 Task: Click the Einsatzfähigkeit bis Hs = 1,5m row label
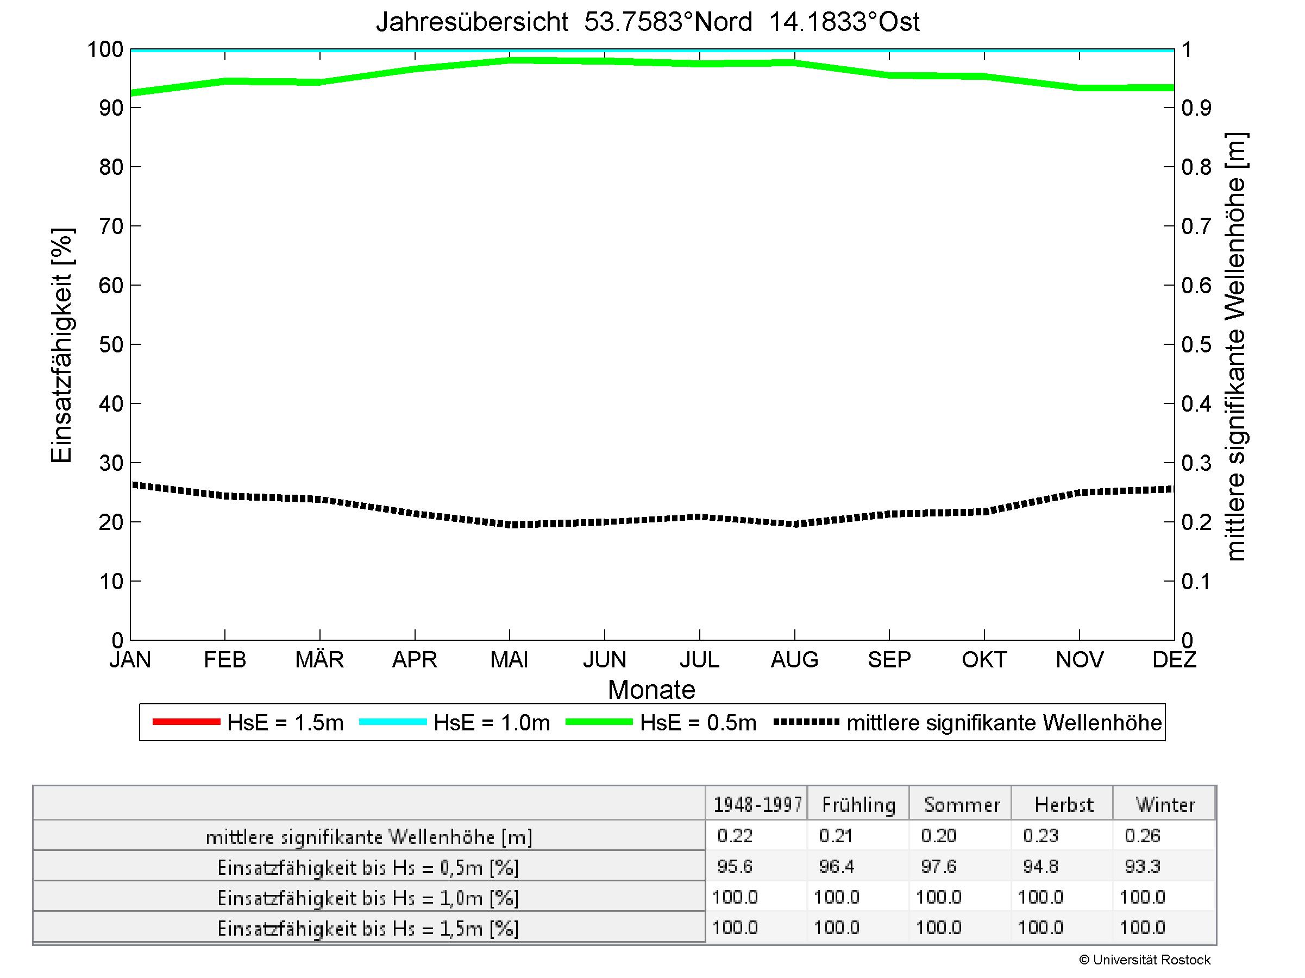click(x=369, y=929)
